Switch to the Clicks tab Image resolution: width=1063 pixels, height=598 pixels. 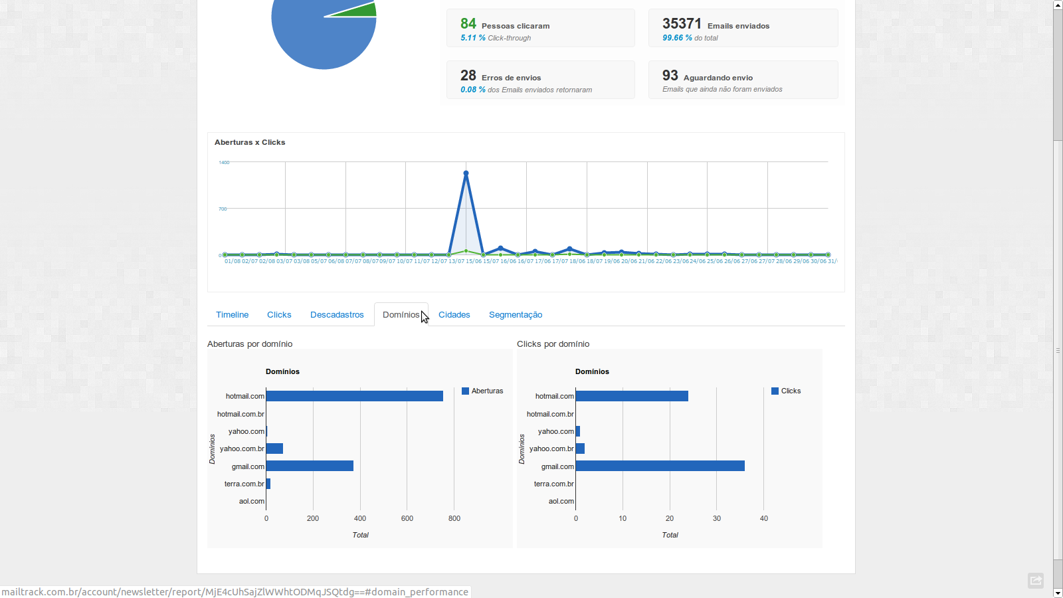(x=279, y=314)
